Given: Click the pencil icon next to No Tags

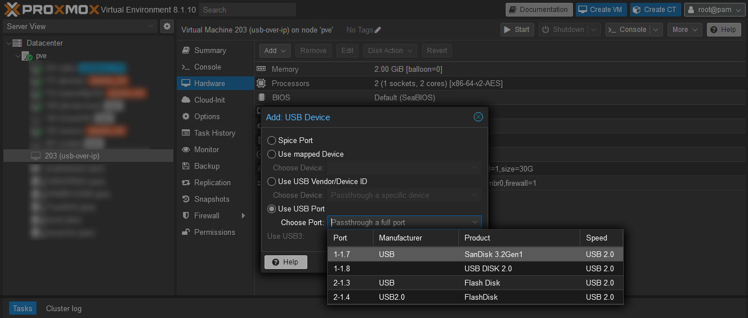Looking at the screenshot, I should [378, 30].
